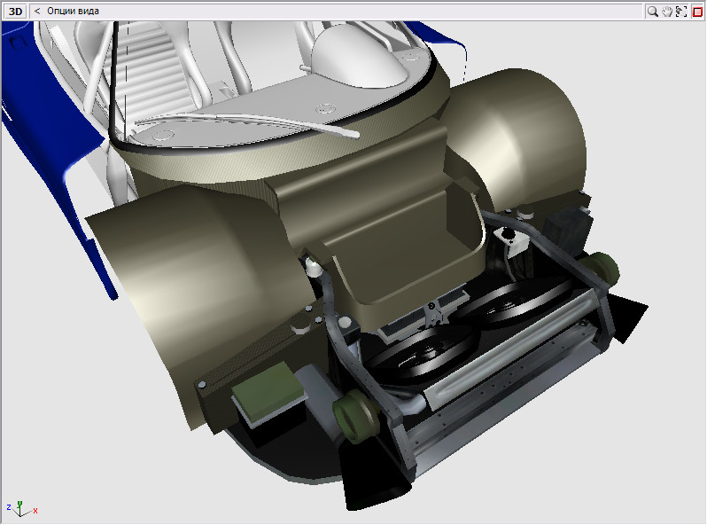This screenshot has height=525, width=707.
Task: Activate the Pan hand tool
Action: (667, 12)
